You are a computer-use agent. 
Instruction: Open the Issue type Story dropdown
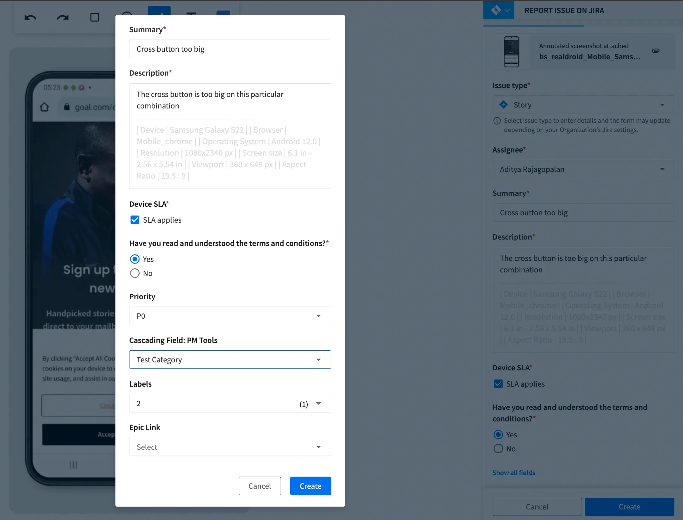point(583,105)
